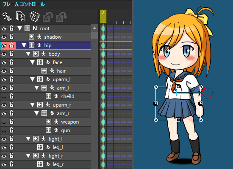Screen dimensions: 233x169
Task: Click the plus box on sheild row
Action: [x=48, y=96]
